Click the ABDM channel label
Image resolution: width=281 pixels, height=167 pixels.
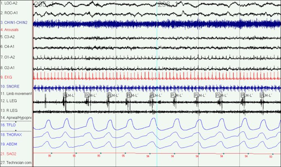click(9, 144)
